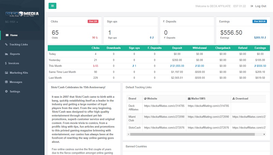This screenshot has height=155, width=273.
Task: Click the red 90 clicks comparison
Action: click(95, 37)
